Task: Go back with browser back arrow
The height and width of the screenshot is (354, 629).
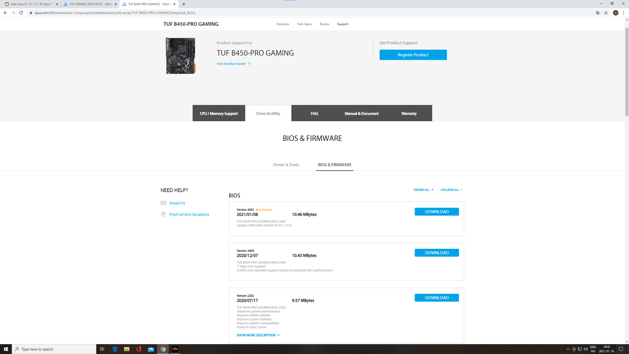Action: click(x=5, y=13)
